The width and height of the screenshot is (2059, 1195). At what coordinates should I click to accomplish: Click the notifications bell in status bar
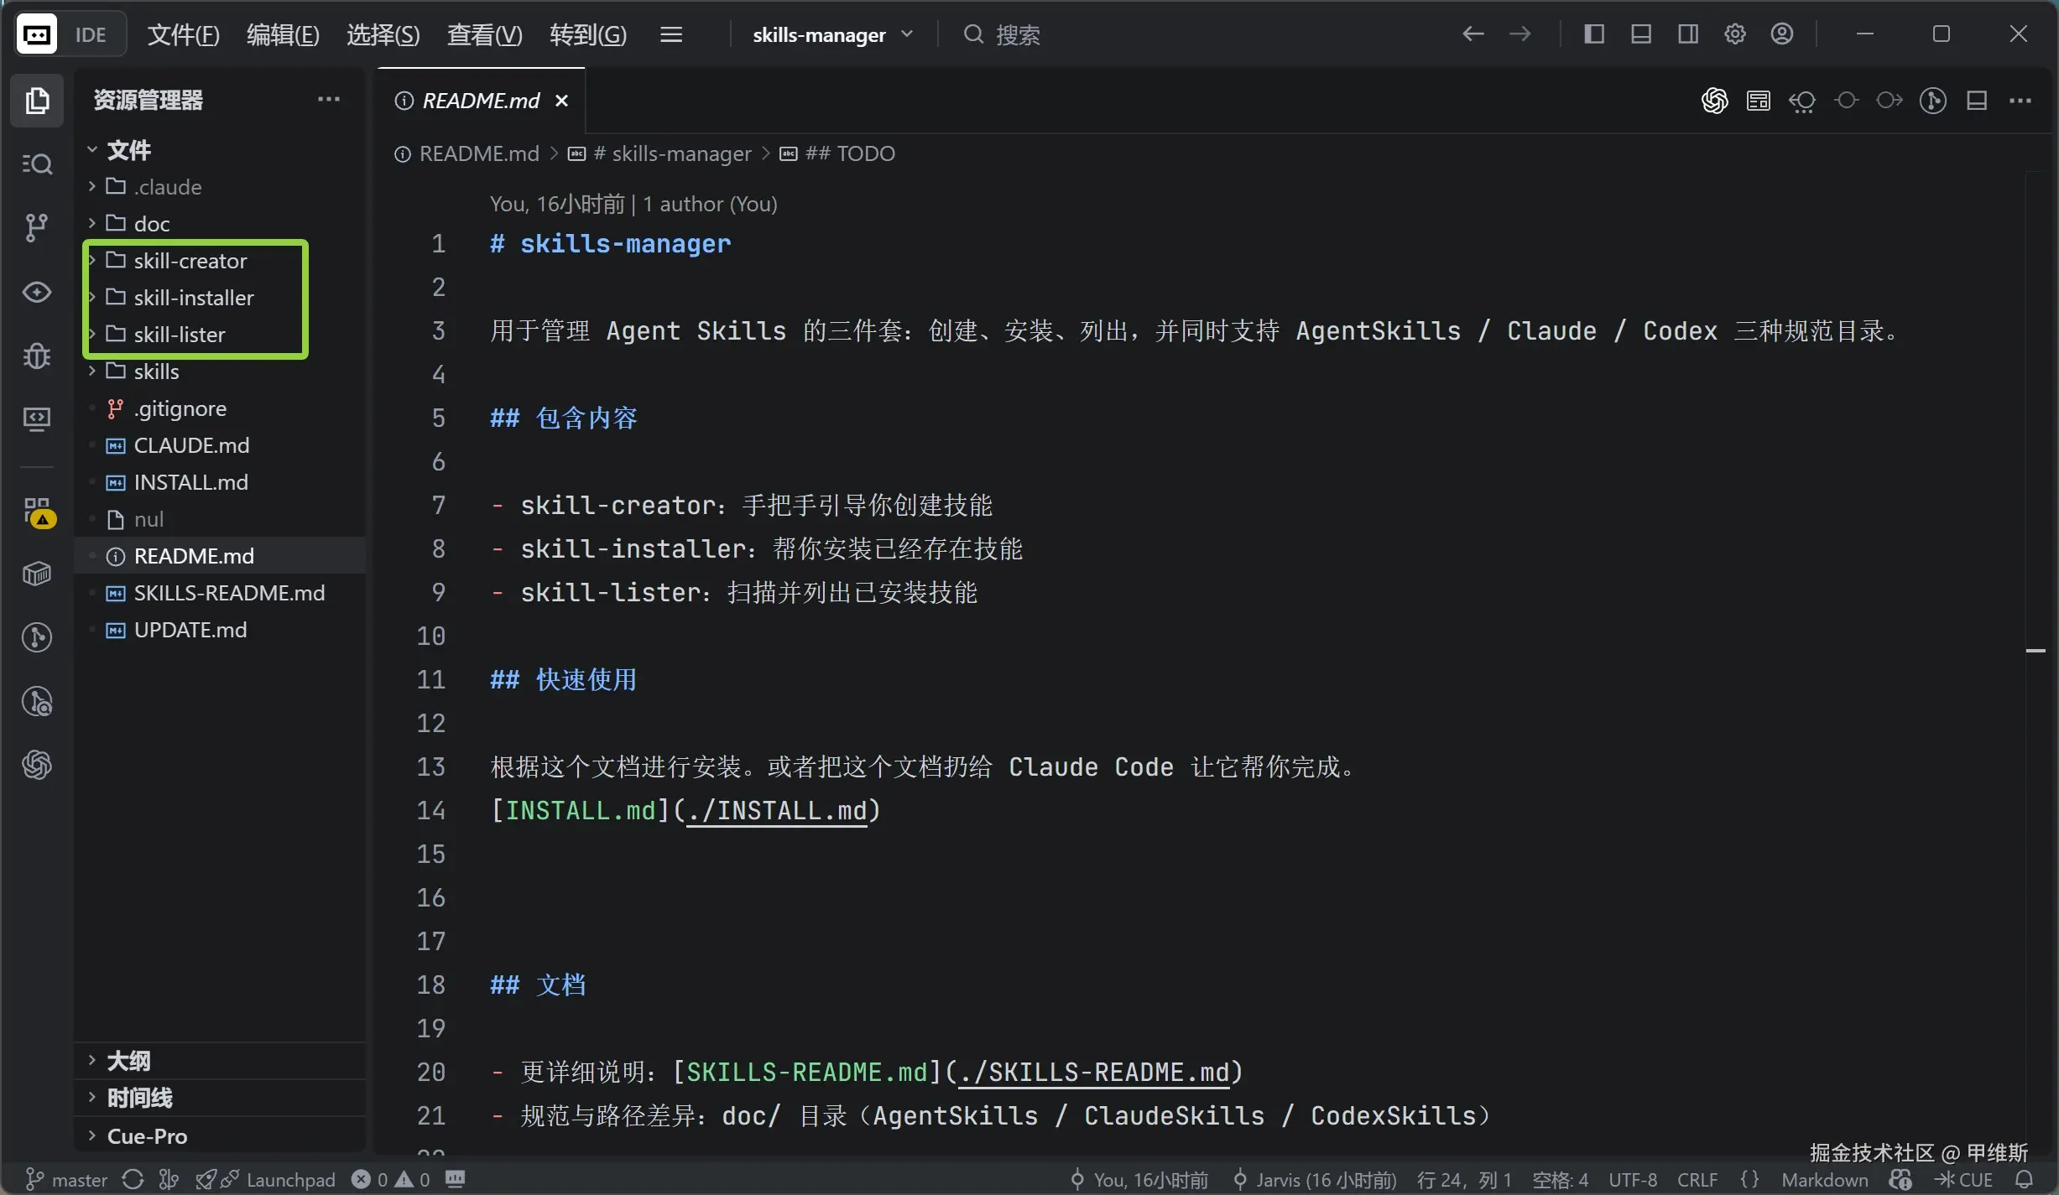[x=2025, y=1179]
